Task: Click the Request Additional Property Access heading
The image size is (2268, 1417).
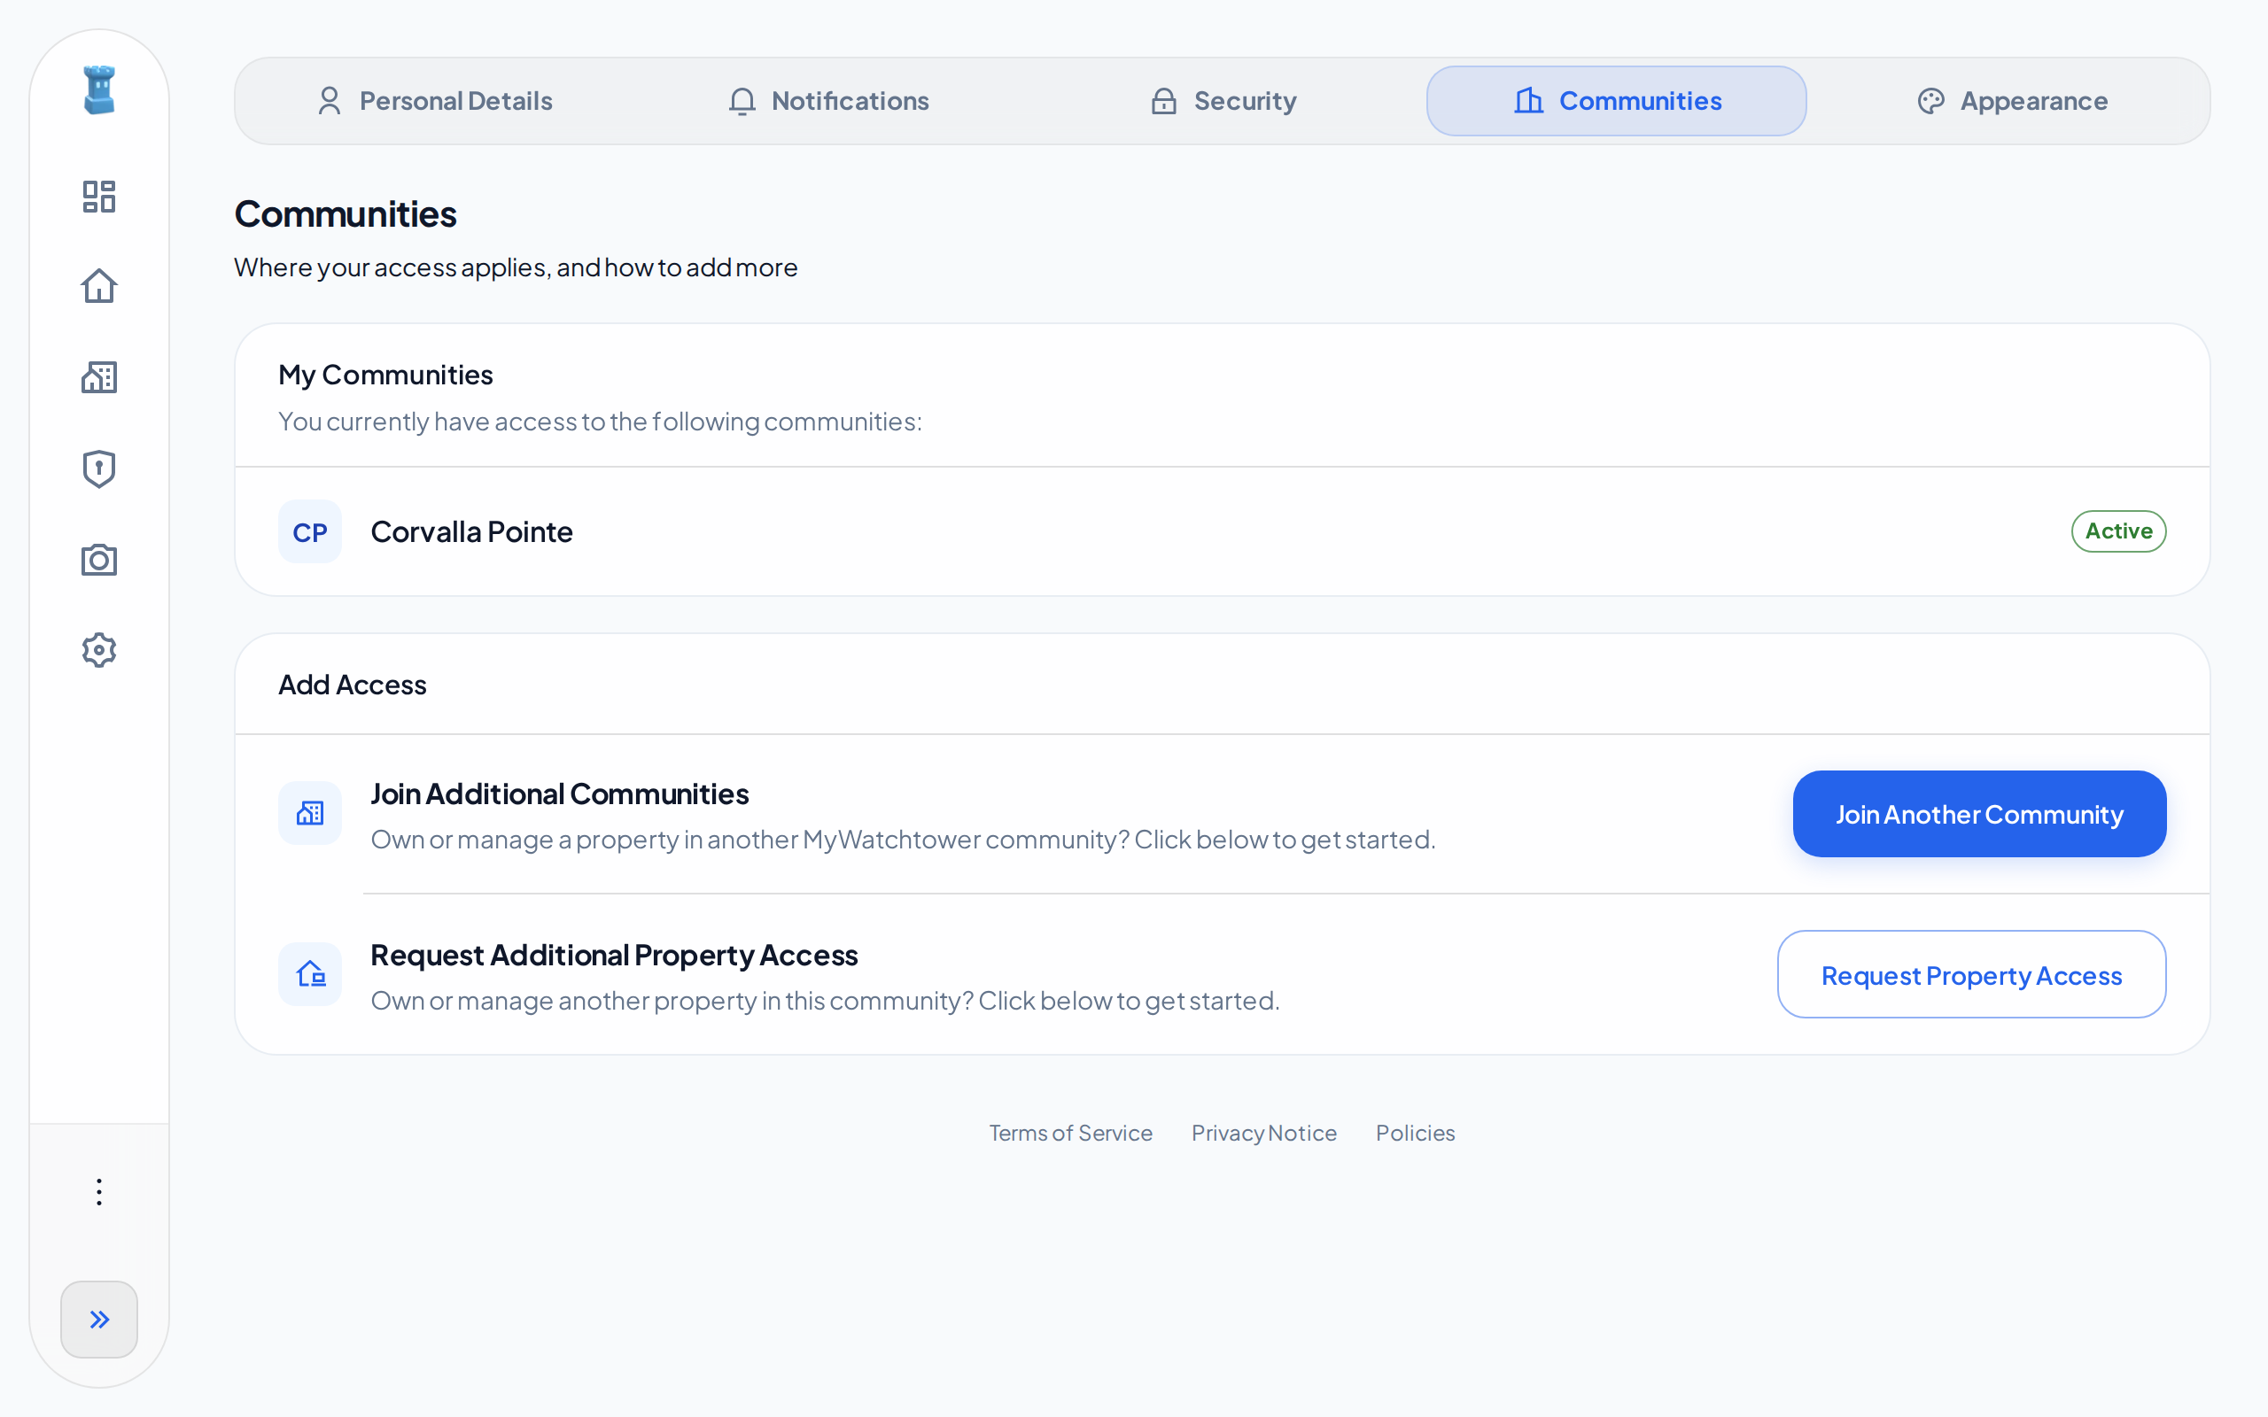Action: click(x=614, y=955)
